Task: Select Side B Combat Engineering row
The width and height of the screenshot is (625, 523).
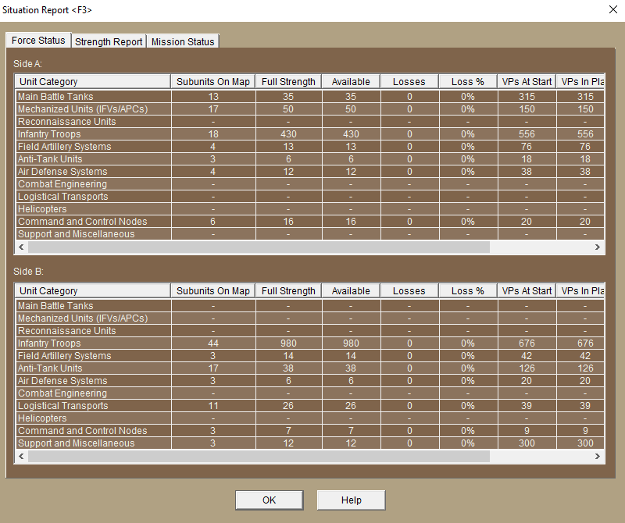Action: point(309,393)
